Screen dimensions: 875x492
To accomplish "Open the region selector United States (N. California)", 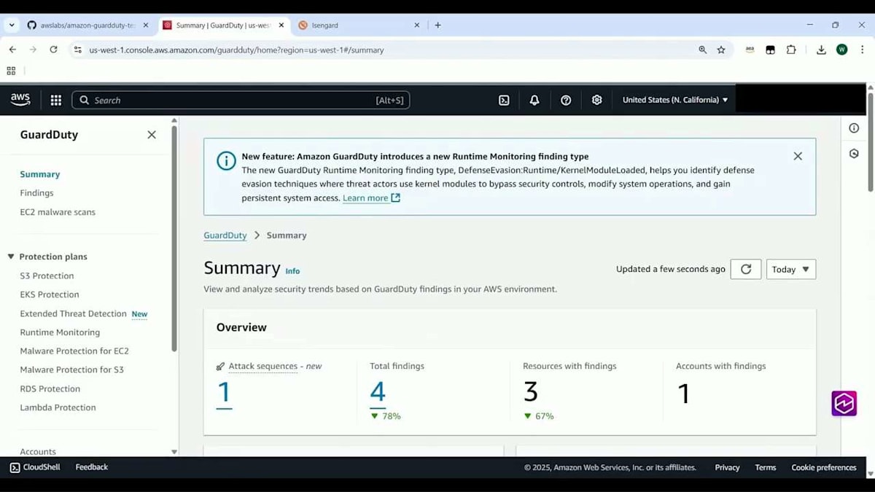I will (x=675, y=100).
